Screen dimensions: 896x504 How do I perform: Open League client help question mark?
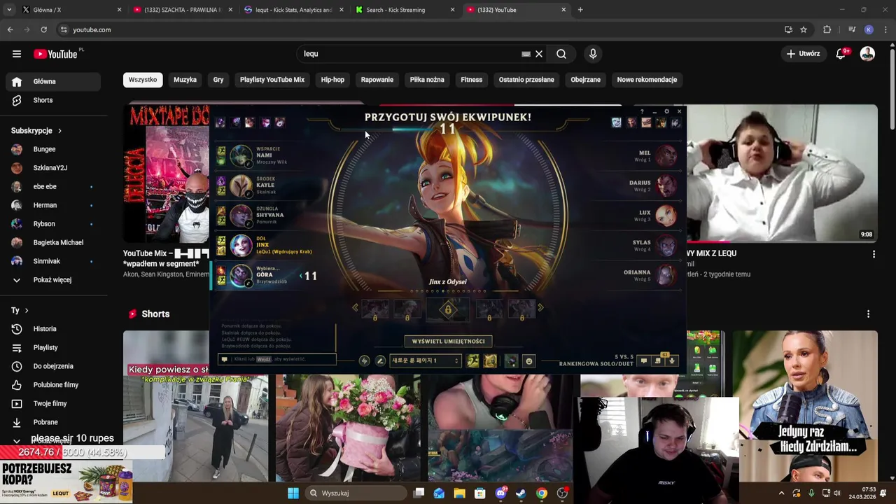642,111
